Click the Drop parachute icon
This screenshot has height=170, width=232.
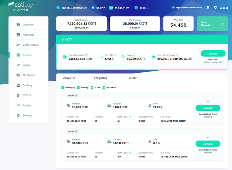pos(123,57)
